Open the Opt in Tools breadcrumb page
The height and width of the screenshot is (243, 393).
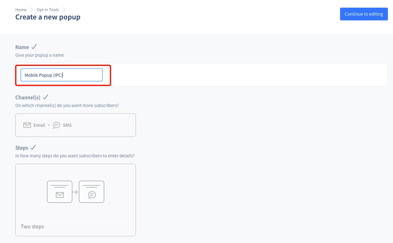tap(48, 10)
